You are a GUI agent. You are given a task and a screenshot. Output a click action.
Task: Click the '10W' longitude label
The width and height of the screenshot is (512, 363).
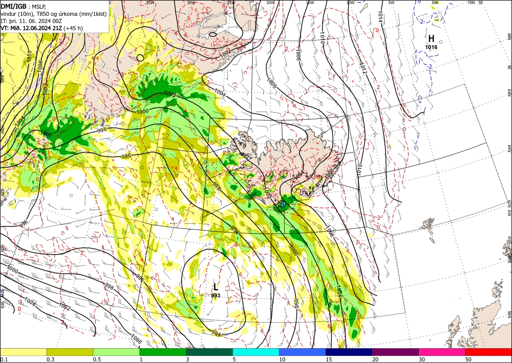350,3
